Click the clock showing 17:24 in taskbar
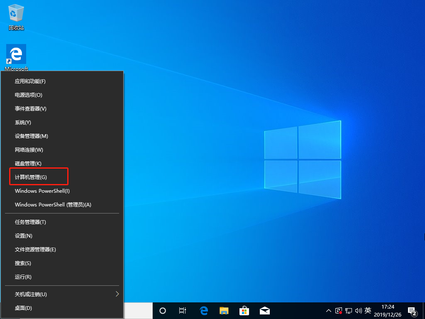The image size is (425, 319). pyautogui.click(x=388, y=311)
